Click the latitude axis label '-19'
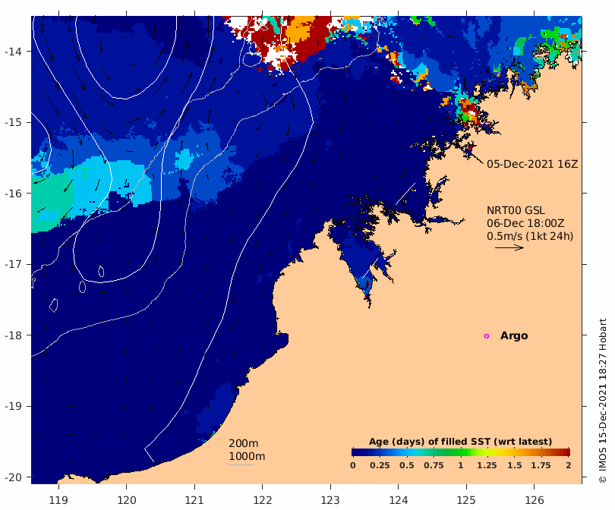615x510 pixels. (x=13, y=406)
